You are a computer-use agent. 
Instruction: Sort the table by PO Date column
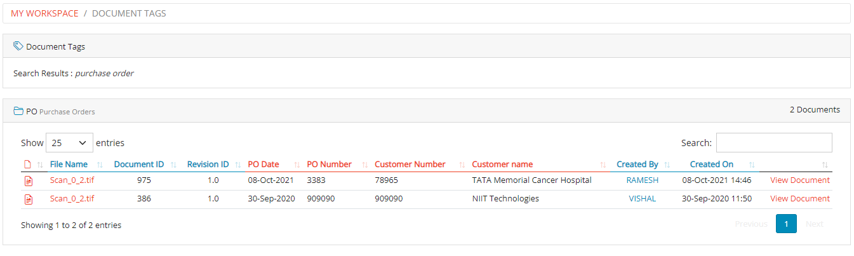pos(263,165)
